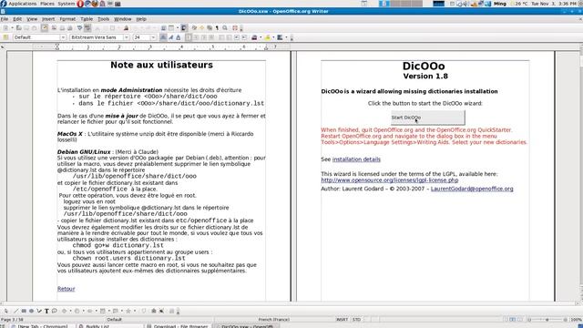The image size is (583, 328).
Task: Expand the New document dropdown arrow
Action: pyautogui.click(x=12, y=28)
